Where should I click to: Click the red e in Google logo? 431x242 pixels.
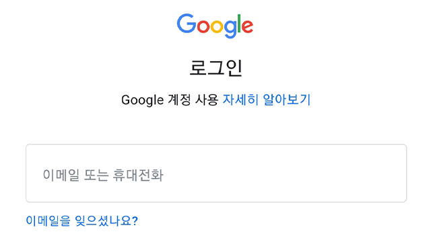247,27
